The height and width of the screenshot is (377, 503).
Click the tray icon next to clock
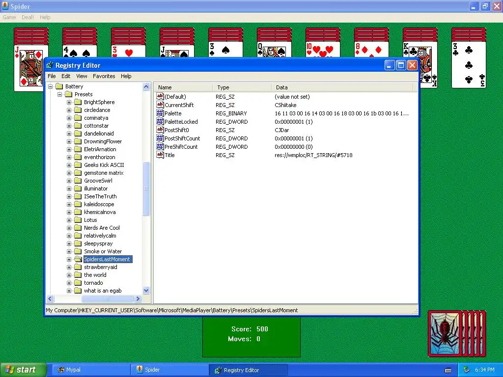tap(467, 370)
